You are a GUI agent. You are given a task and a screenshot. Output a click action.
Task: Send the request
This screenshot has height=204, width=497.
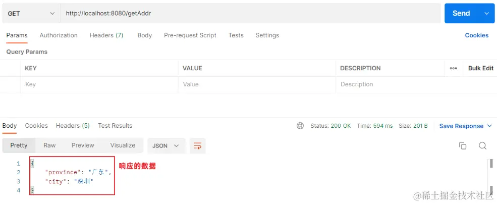[461, 13]
